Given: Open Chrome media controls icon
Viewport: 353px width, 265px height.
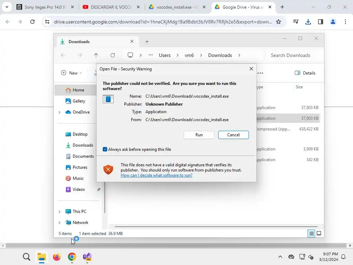Looking at the screenshot, I should [296, 22].
